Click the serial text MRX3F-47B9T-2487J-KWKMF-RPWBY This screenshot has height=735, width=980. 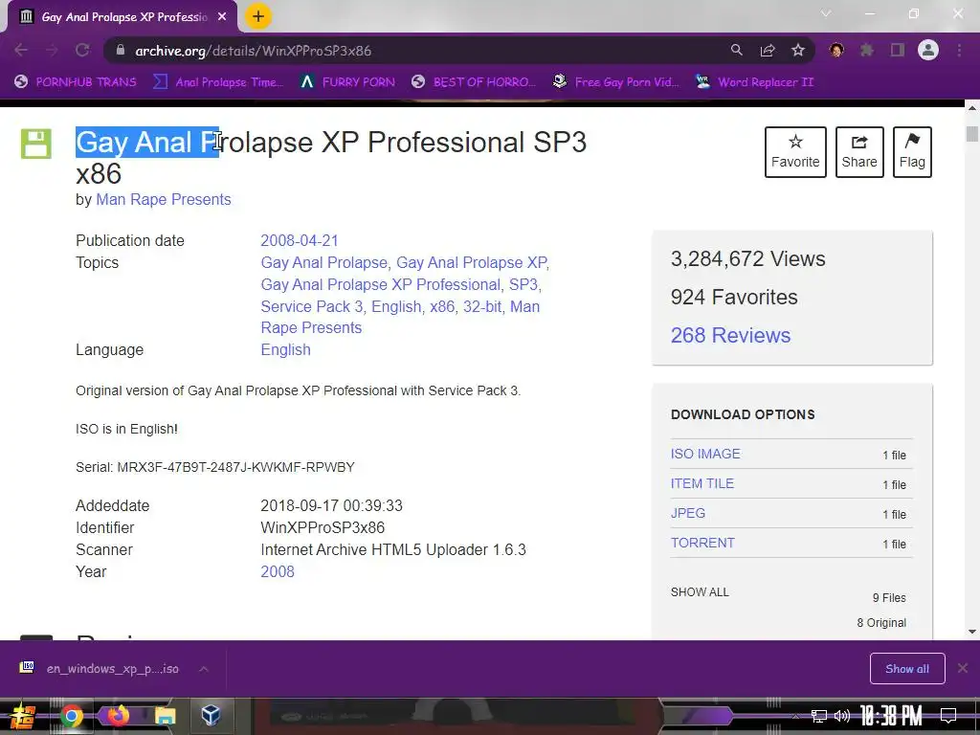(x=235, y=467)
